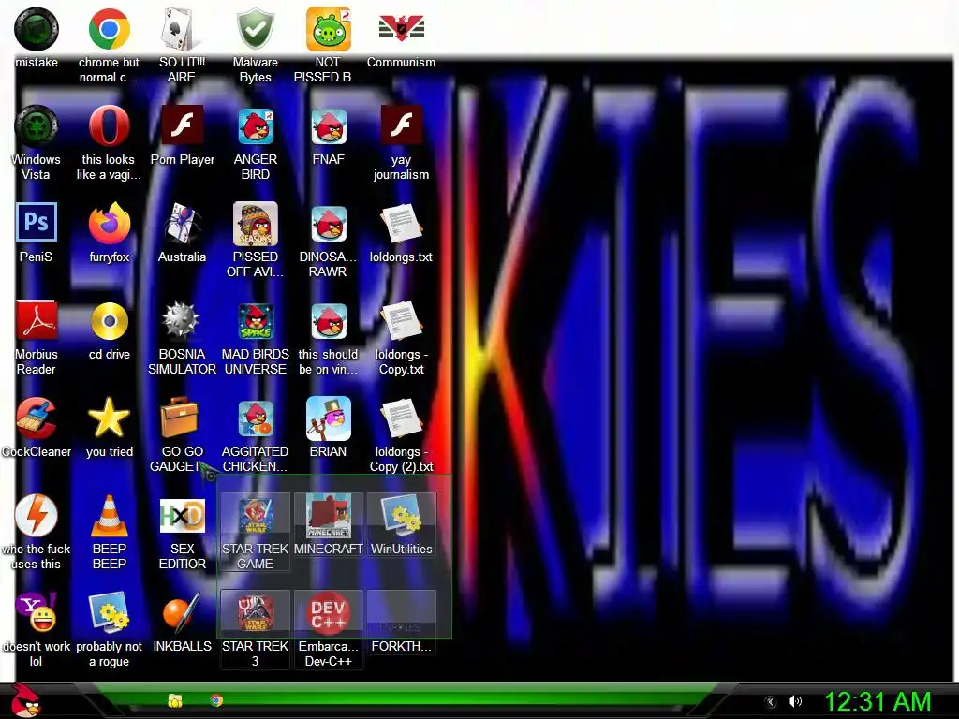Click the volume speaker tray icon
The image size is (959, 719).
pos(794,701)
